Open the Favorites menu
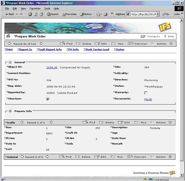The width and height of the screenshot is (185, 181). point(35,8)
